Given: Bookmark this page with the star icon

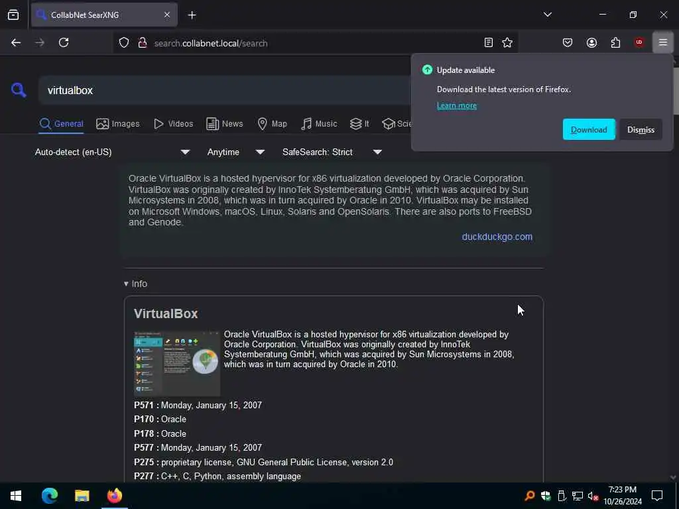Looking at the screenshot, I should click(507, 42).
